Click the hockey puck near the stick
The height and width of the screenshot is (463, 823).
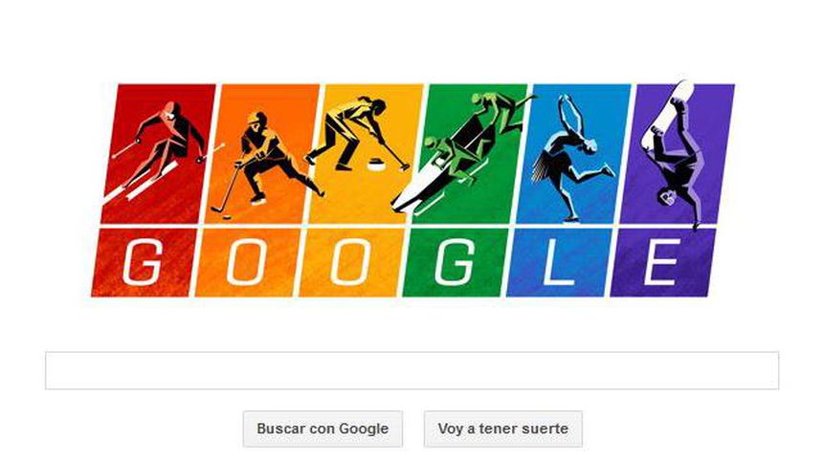pyautogui.click(x=227, y=216)
